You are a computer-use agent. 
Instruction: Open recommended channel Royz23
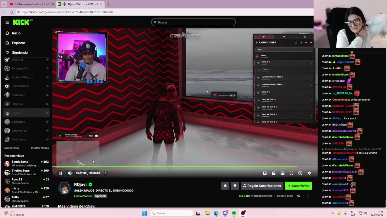pos(27,181)
